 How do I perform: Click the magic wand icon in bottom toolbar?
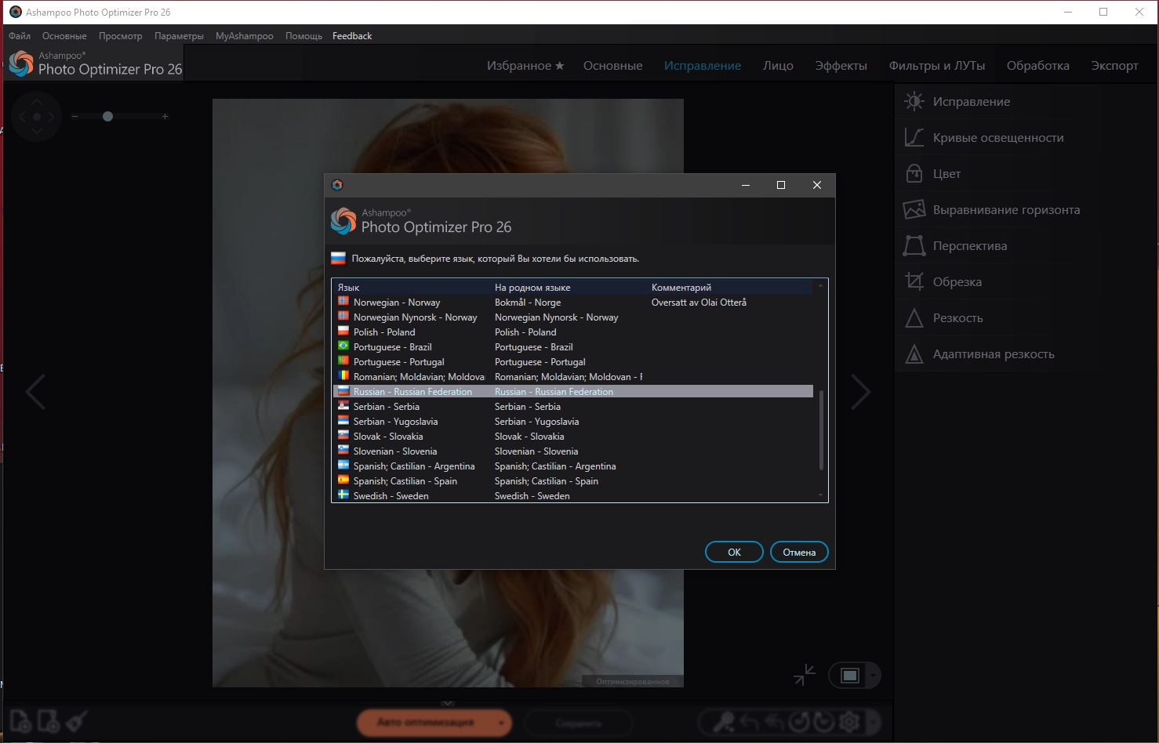click(x=723, y=722)
